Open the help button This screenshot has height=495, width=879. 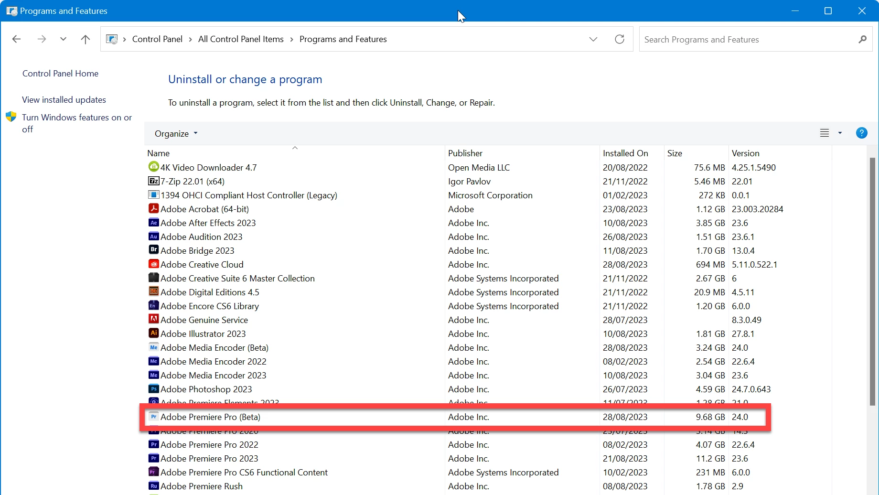(861, 133)
